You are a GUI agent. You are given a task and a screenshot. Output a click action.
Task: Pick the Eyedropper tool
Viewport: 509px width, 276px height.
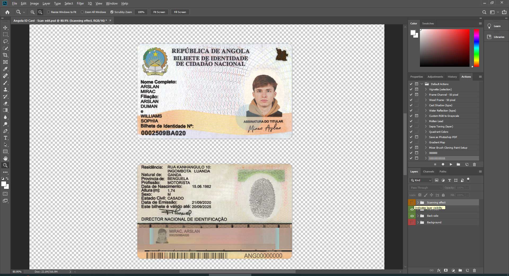tap(5, 69)
